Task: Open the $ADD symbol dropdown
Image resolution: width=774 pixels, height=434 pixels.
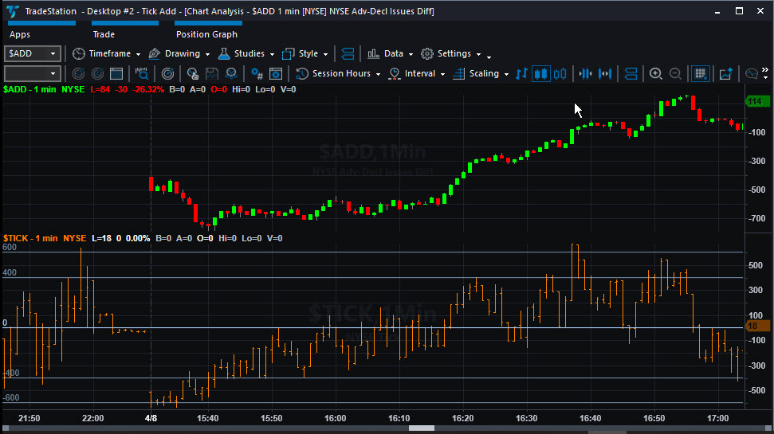Action: [x=33, y=54]
